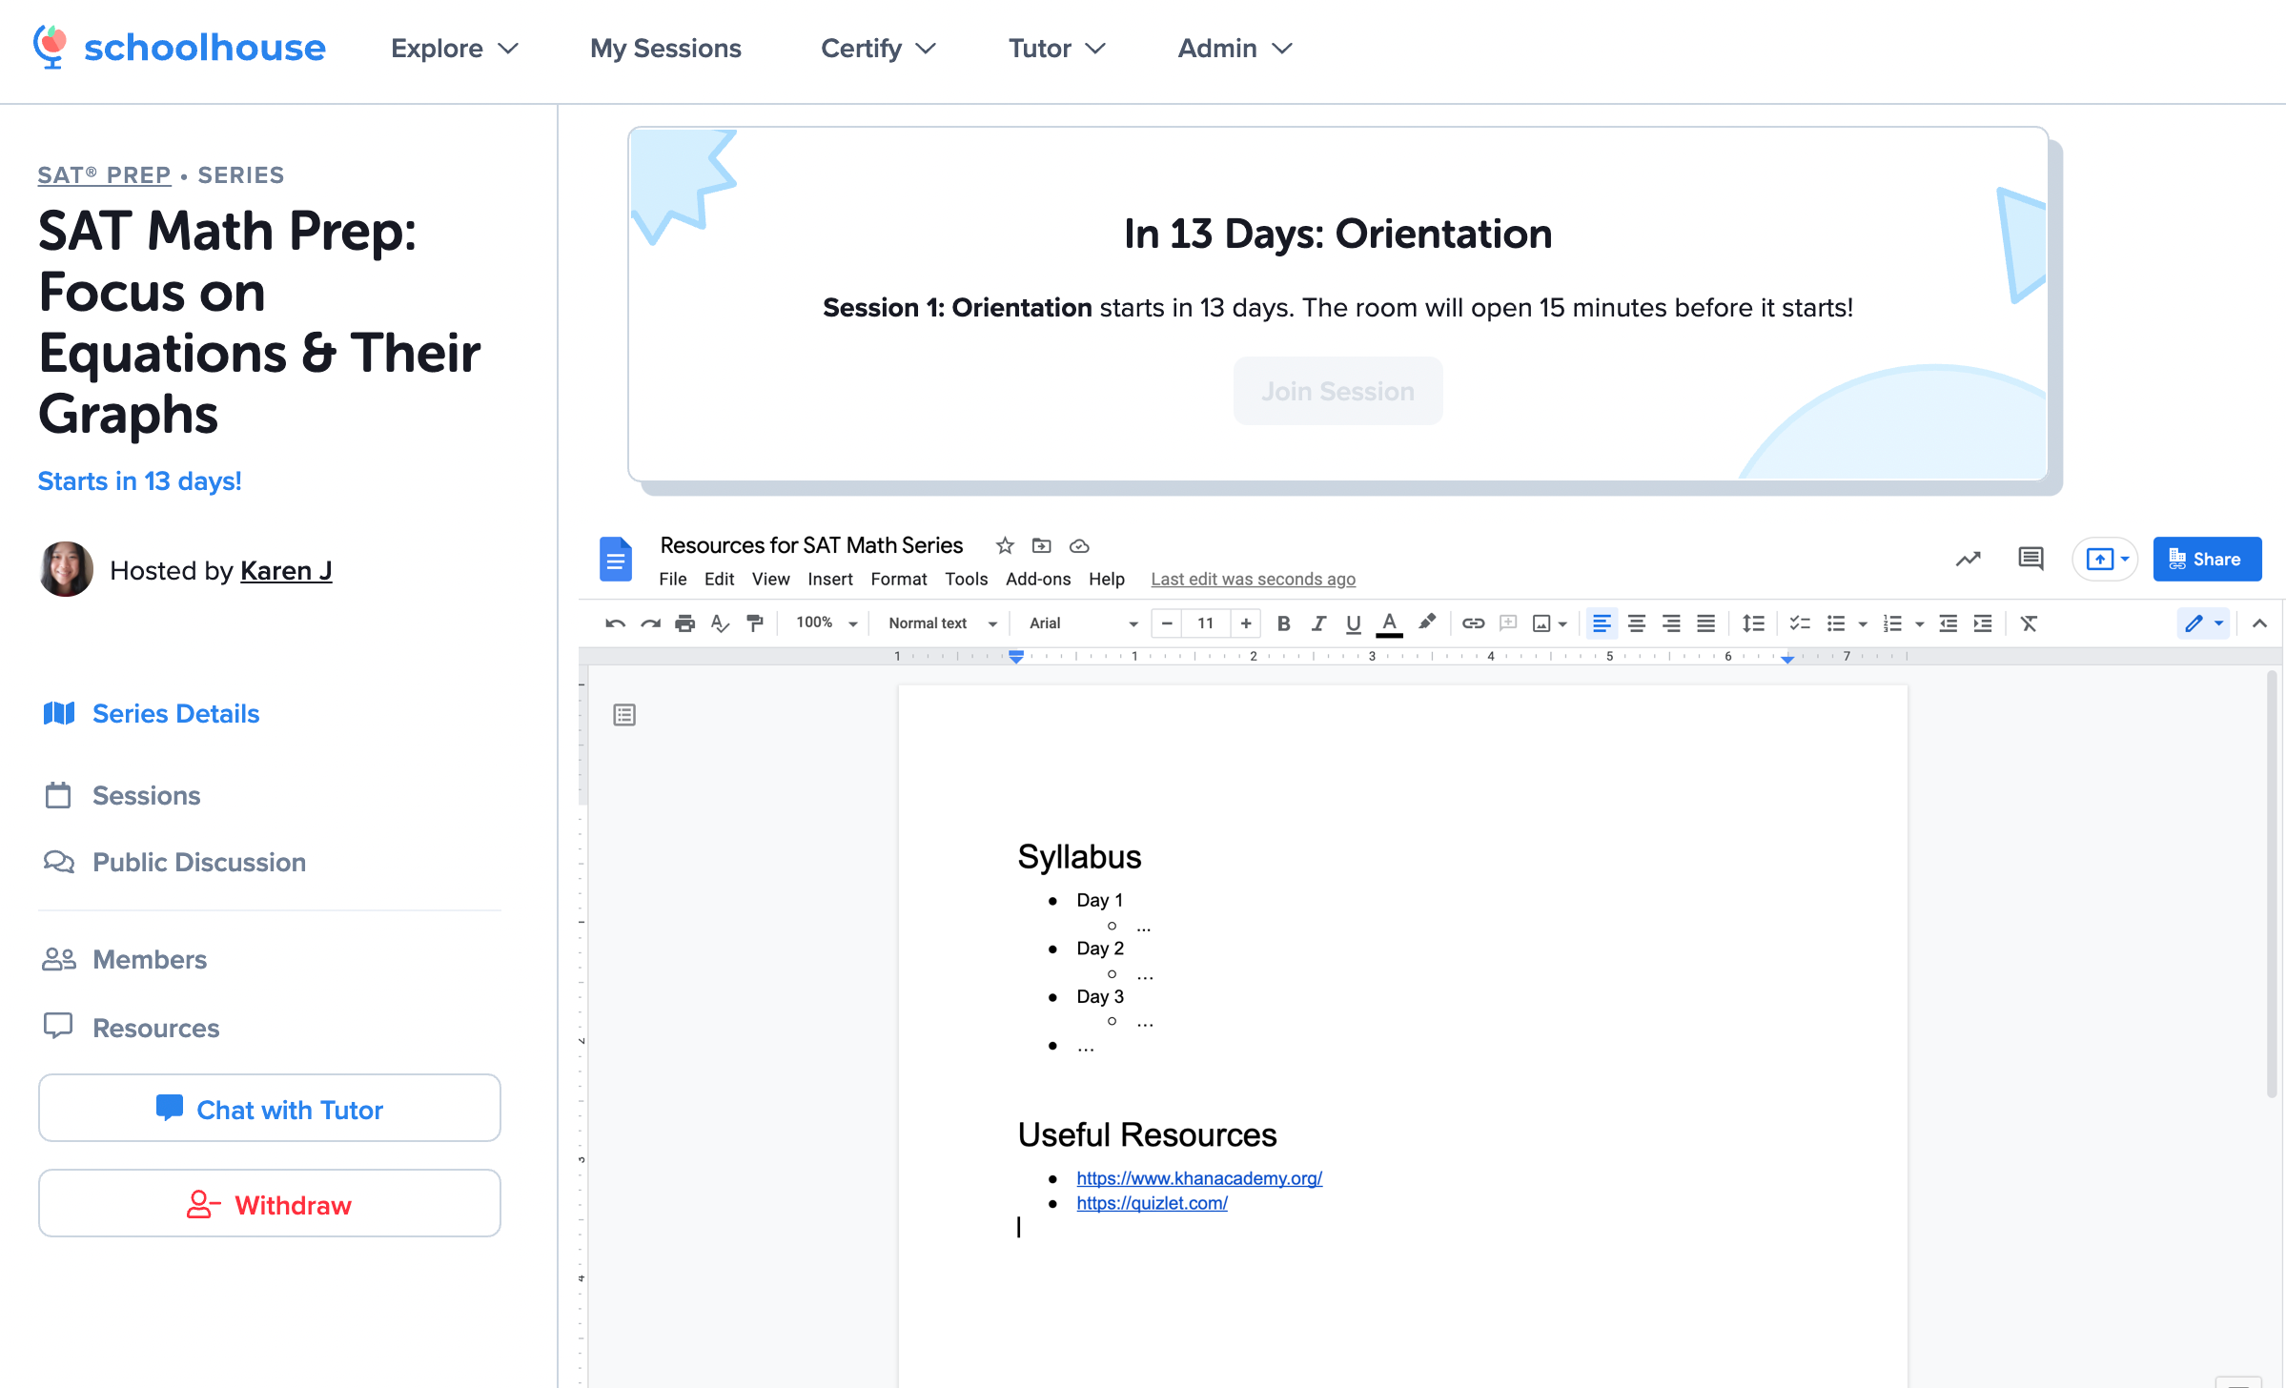This screenshot has width=2286, height=1388.
Task: Click the print icon
Action: pos(684,623)
